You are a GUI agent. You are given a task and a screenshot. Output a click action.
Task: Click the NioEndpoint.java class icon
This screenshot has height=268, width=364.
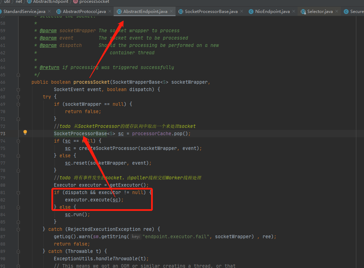coord(251,12)
